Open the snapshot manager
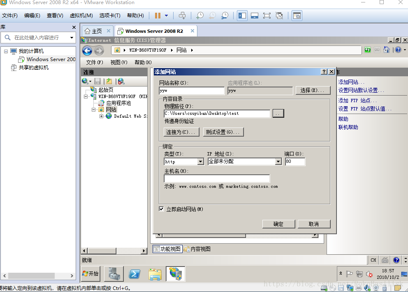This screenshot has height=292, width=408. 225,16
